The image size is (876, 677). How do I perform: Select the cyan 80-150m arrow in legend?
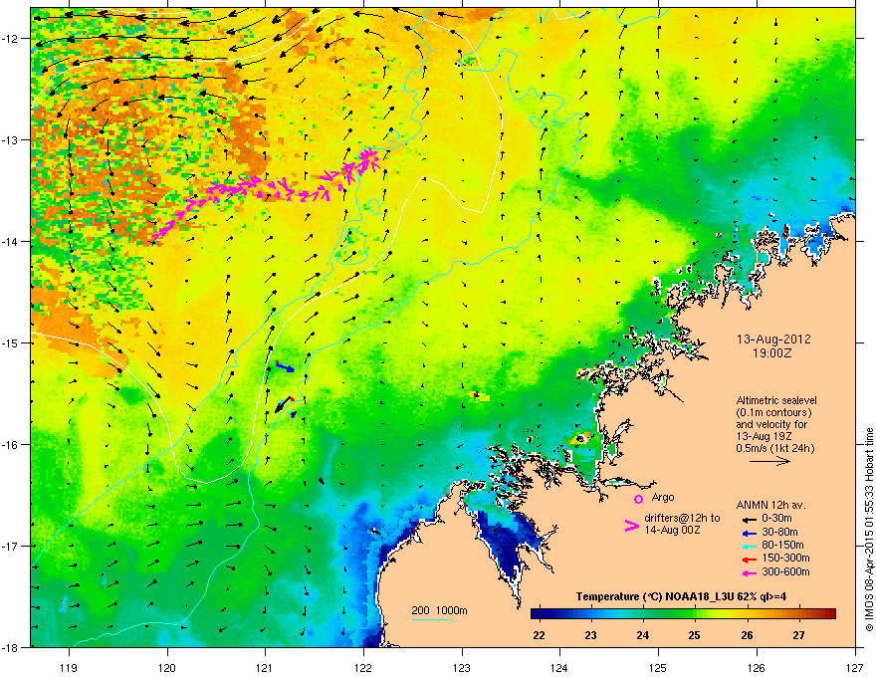click(748, 546)
